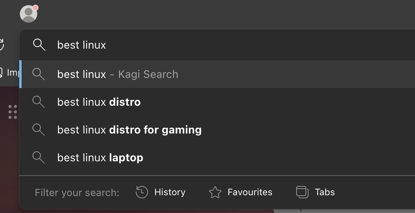Screen dimensions: 415x213
Task: Pick the 'best linux distro for gaming' suggestion
Action: pos(129,130)
